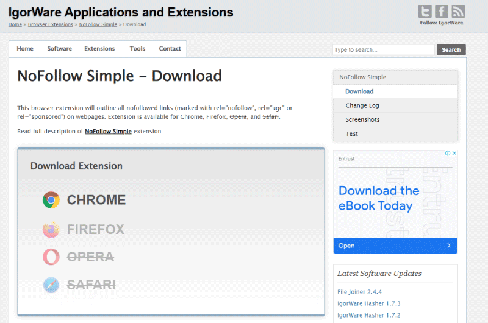The width and height of the screenshot is (488, 323).
Task: Click Browser Extensions breadcrumb link
Action: [x=51, y=24]
